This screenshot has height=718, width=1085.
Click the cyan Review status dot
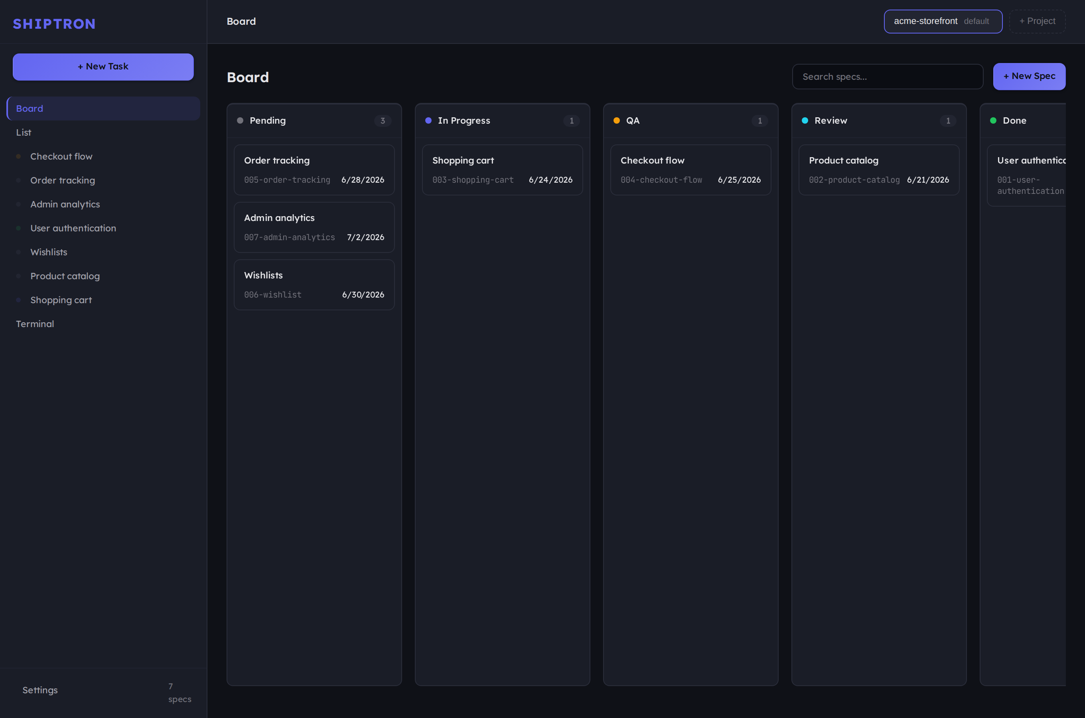(805, 120)
